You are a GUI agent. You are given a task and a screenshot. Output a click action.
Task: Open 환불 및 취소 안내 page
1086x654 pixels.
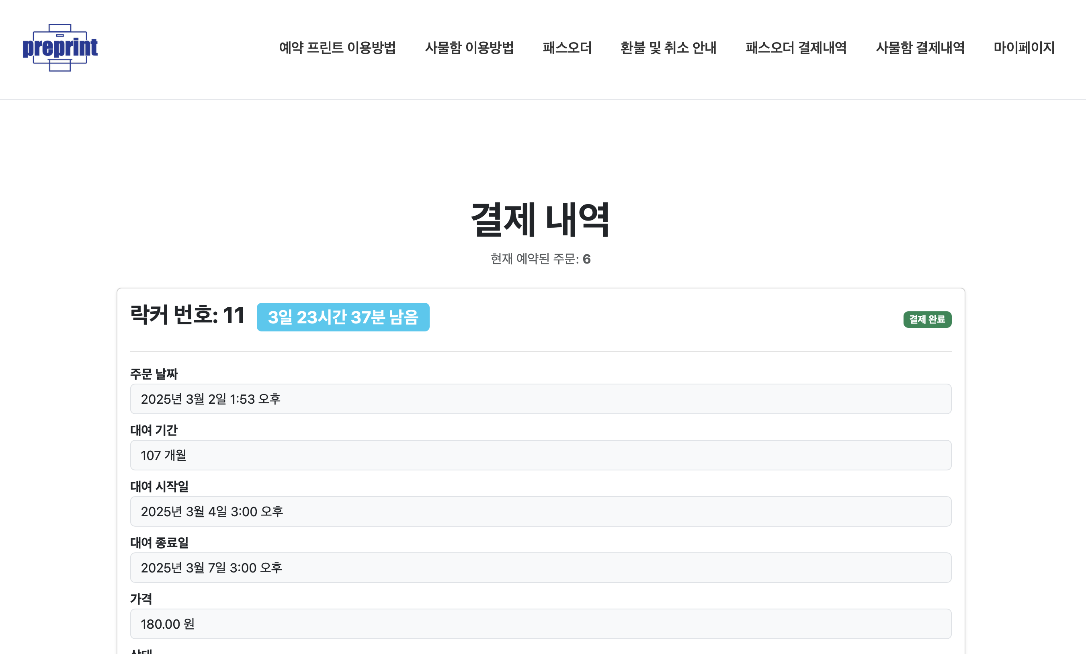click(668, 49)
